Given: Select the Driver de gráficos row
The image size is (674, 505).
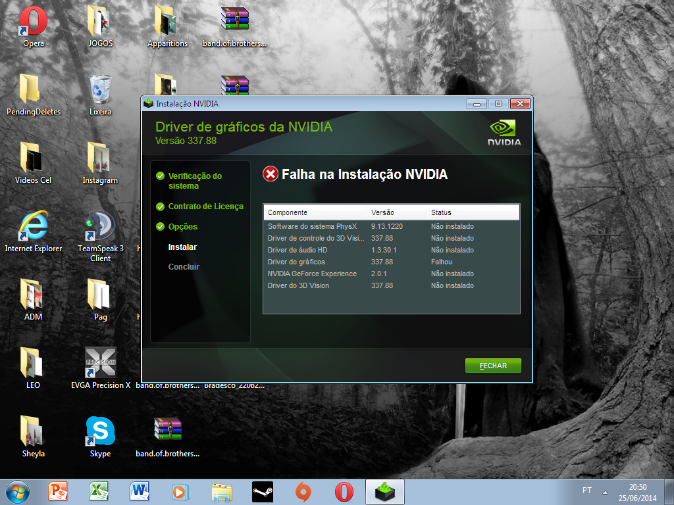Looking at the screenshot, I should (392, 262).
